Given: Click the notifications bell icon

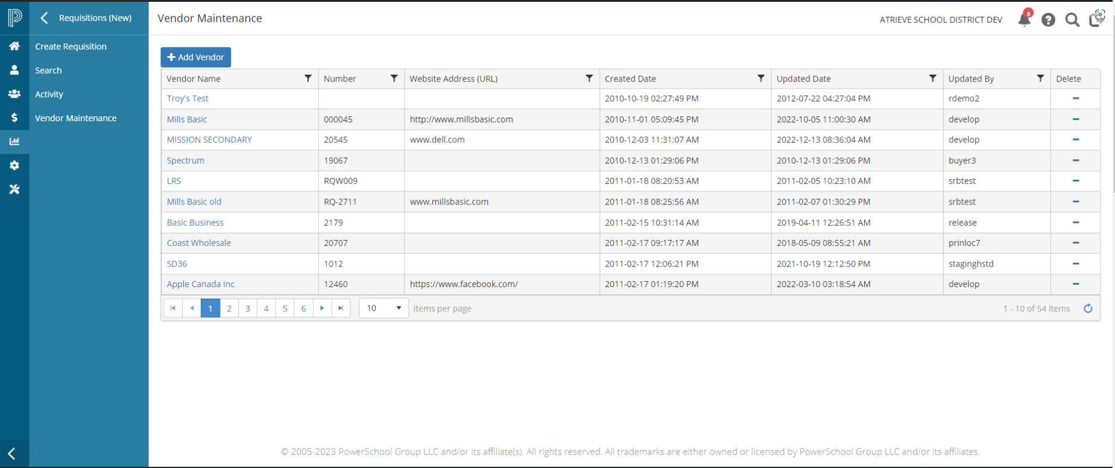Looking at the screenshot, I should tap(1024, 19).
